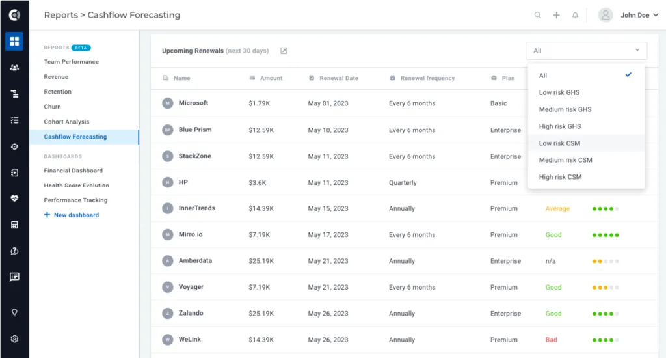
Task: Click the lifecycle refresh icon in sidebar
Action: click(x=14, y=146)
